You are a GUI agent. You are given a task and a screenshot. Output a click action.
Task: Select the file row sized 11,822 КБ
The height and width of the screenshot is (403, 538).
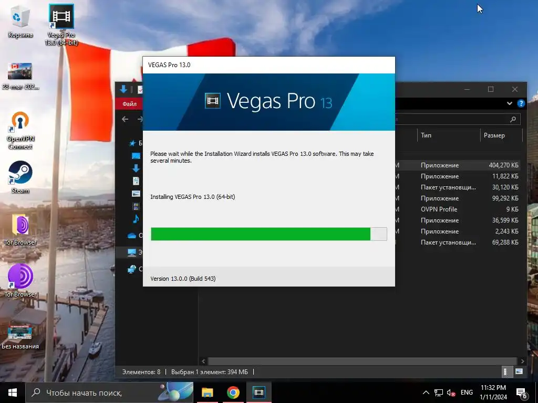tap(458, 176)
